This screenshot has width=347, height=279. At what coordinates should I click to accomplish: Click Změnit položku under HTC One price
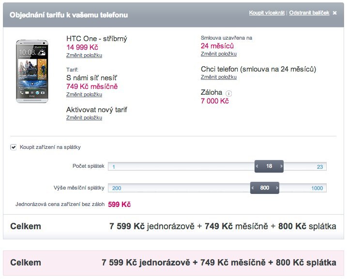(x=84, y=56)
